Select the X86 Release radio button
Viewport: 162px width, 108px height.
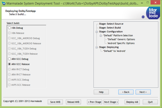click(9, 33)
